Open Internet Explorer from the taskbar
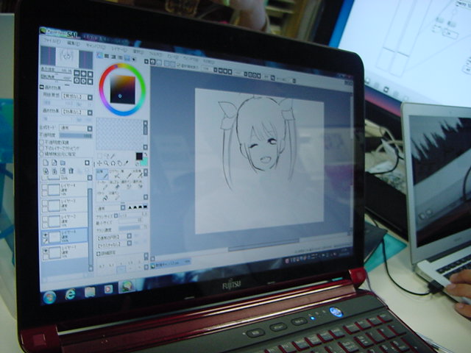This screenshot has height=353, width=471. (x=70, y=294)
